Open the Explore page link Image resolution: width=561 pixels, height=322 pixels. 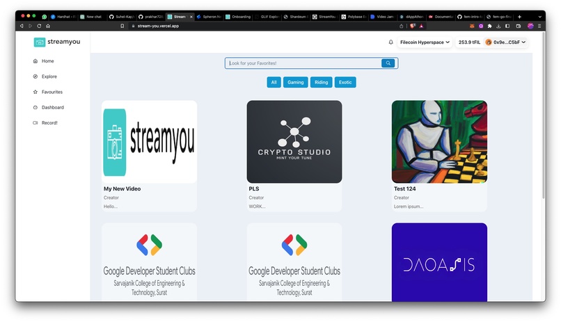[49, 77]
